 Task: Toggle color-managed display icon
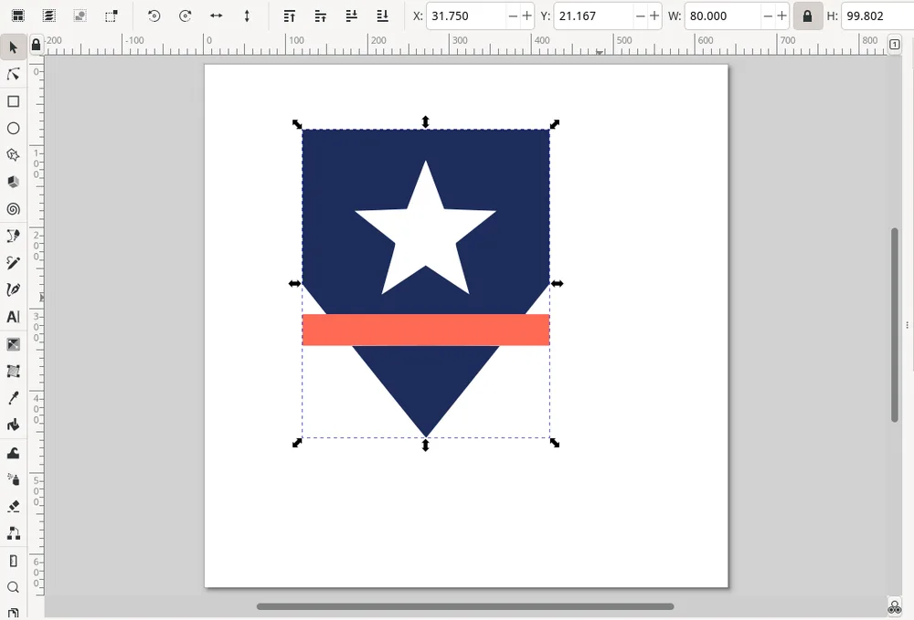click(894, 608)
